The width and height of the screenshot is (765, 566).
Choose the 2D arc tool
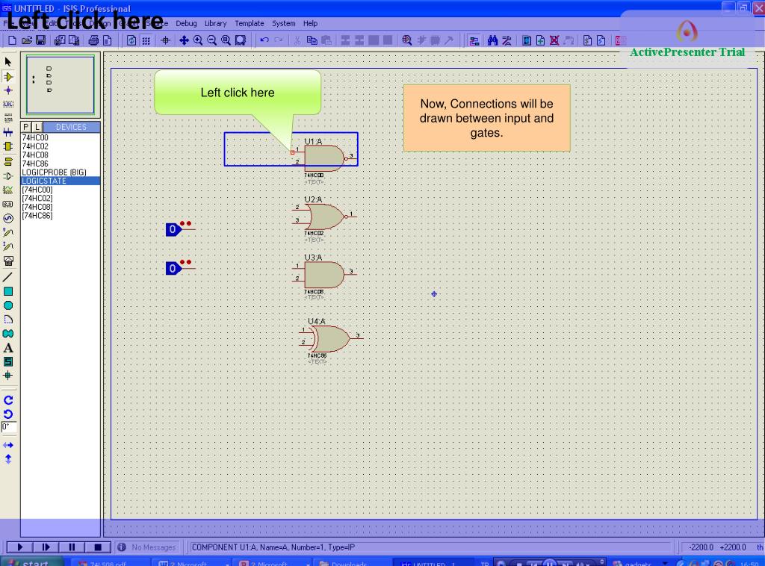click(7, 320)
